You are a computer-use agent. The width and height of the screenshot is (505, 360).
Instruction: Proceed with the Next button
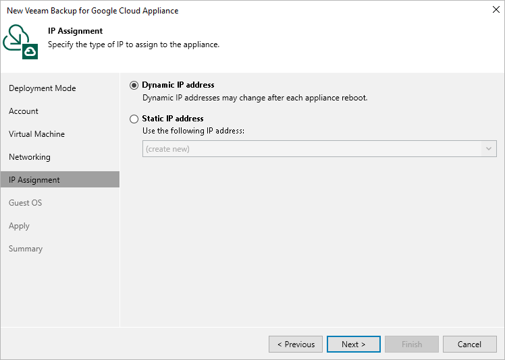tap(354, 344)
